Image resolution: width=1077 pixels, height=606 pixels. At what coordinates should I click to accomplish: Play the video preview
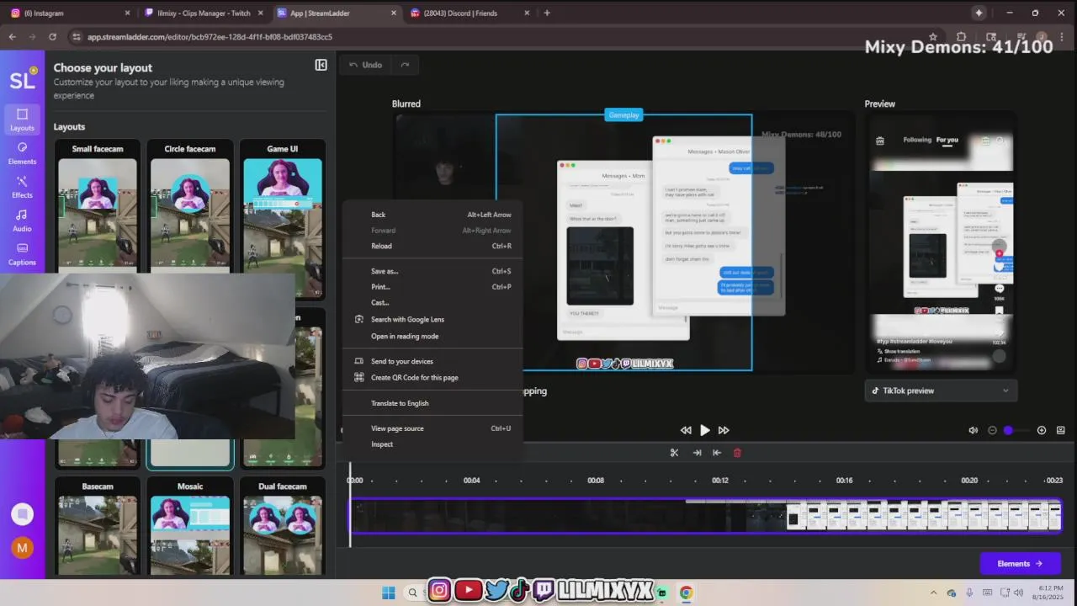[705, 430]
